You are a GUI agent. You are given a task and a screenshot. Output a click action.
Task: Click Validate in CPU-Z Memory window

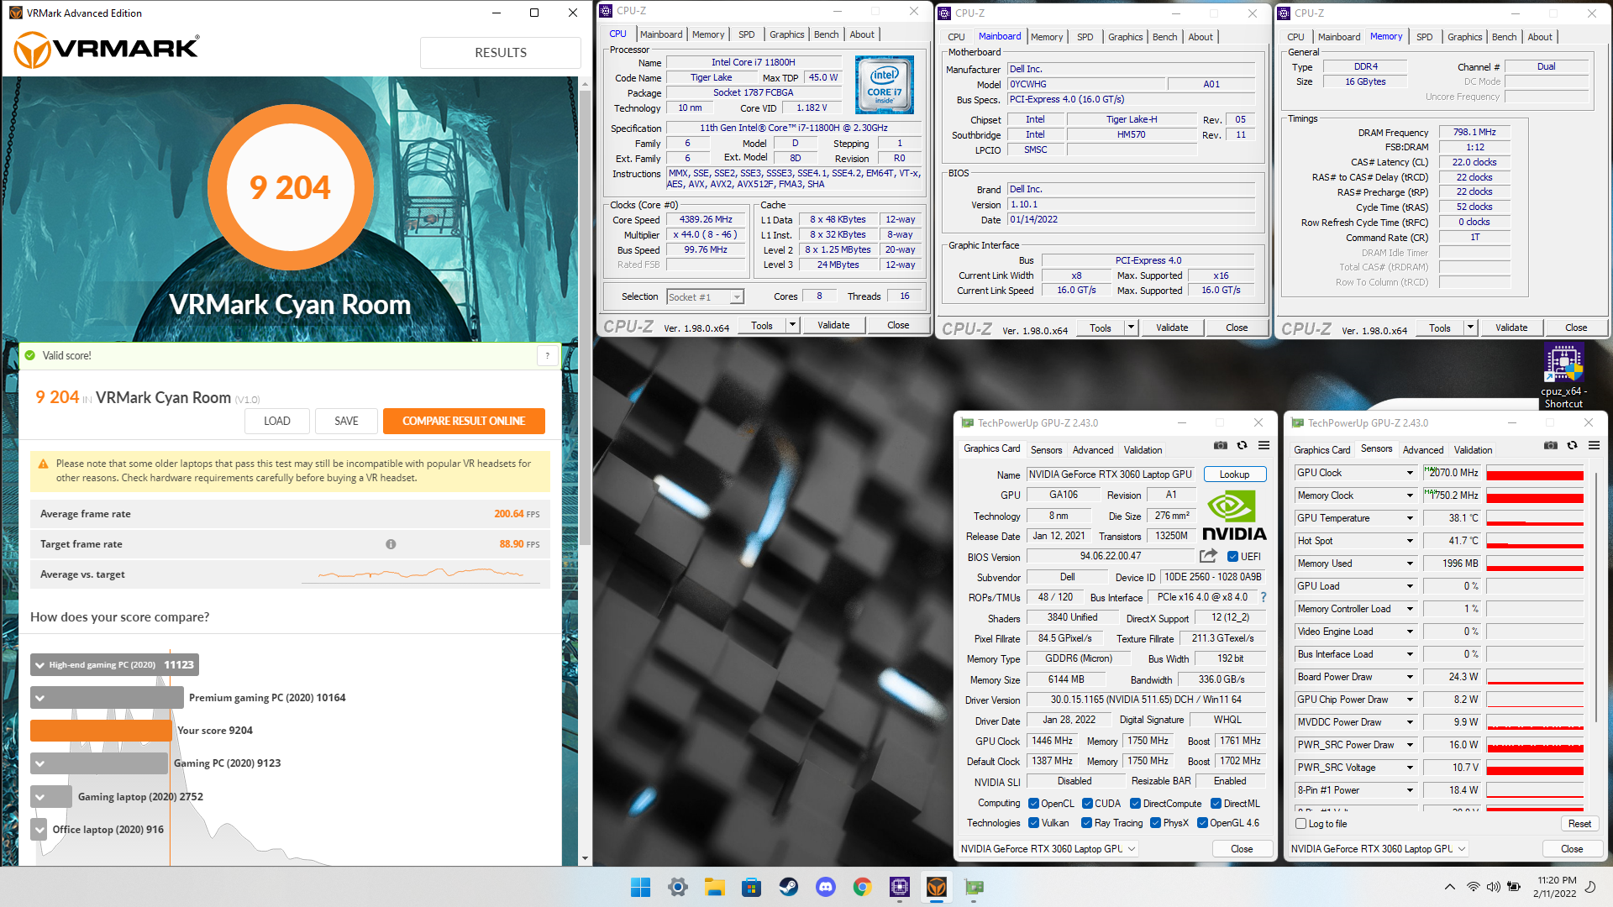pyautogui.click(x=1511, y=328)
